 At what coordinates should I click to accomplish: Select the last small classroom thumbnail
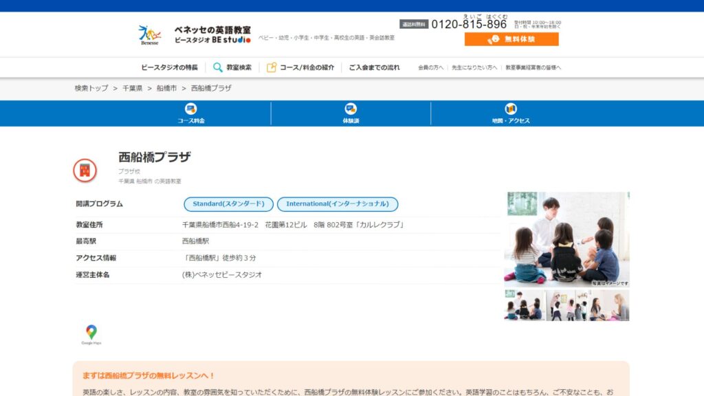tap(608, 305)
